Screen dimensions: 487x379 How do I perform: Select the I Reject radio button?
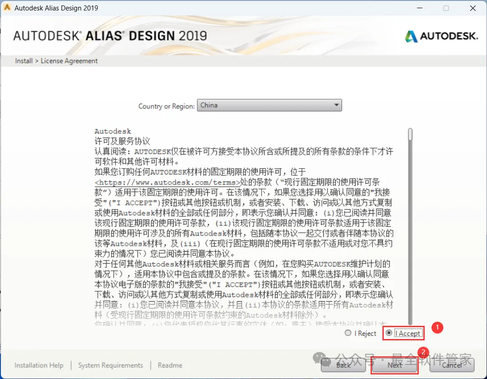click(348, 333)
